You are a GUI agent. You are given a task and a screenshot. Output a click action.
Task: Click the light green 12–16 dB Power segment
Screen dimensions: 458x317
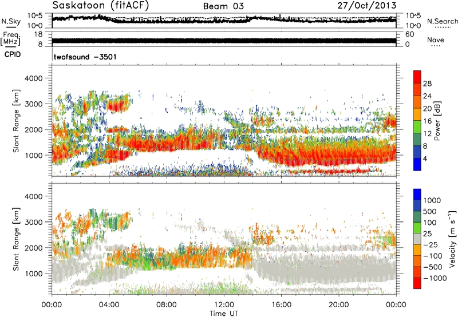[x=417, y=126]
